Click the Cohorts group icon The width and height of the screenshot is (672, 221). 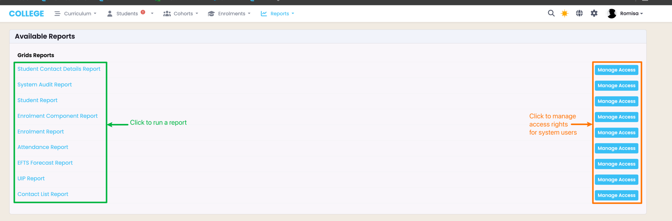pos(167,14)
